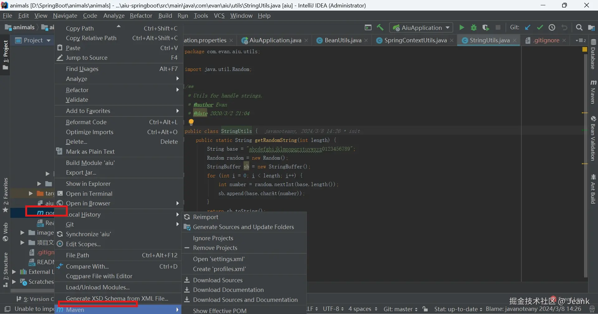
Task: Choose Open 'settings.xml' in Maven submenu
Action: [244, 259]
